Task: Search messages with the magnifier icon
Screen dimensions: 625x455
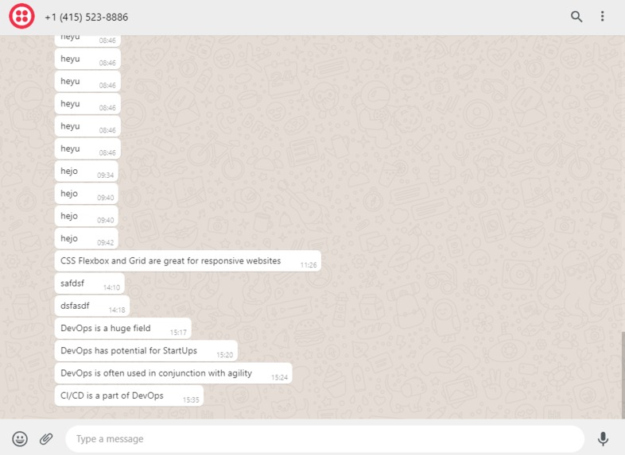Action: coord(576,17)
